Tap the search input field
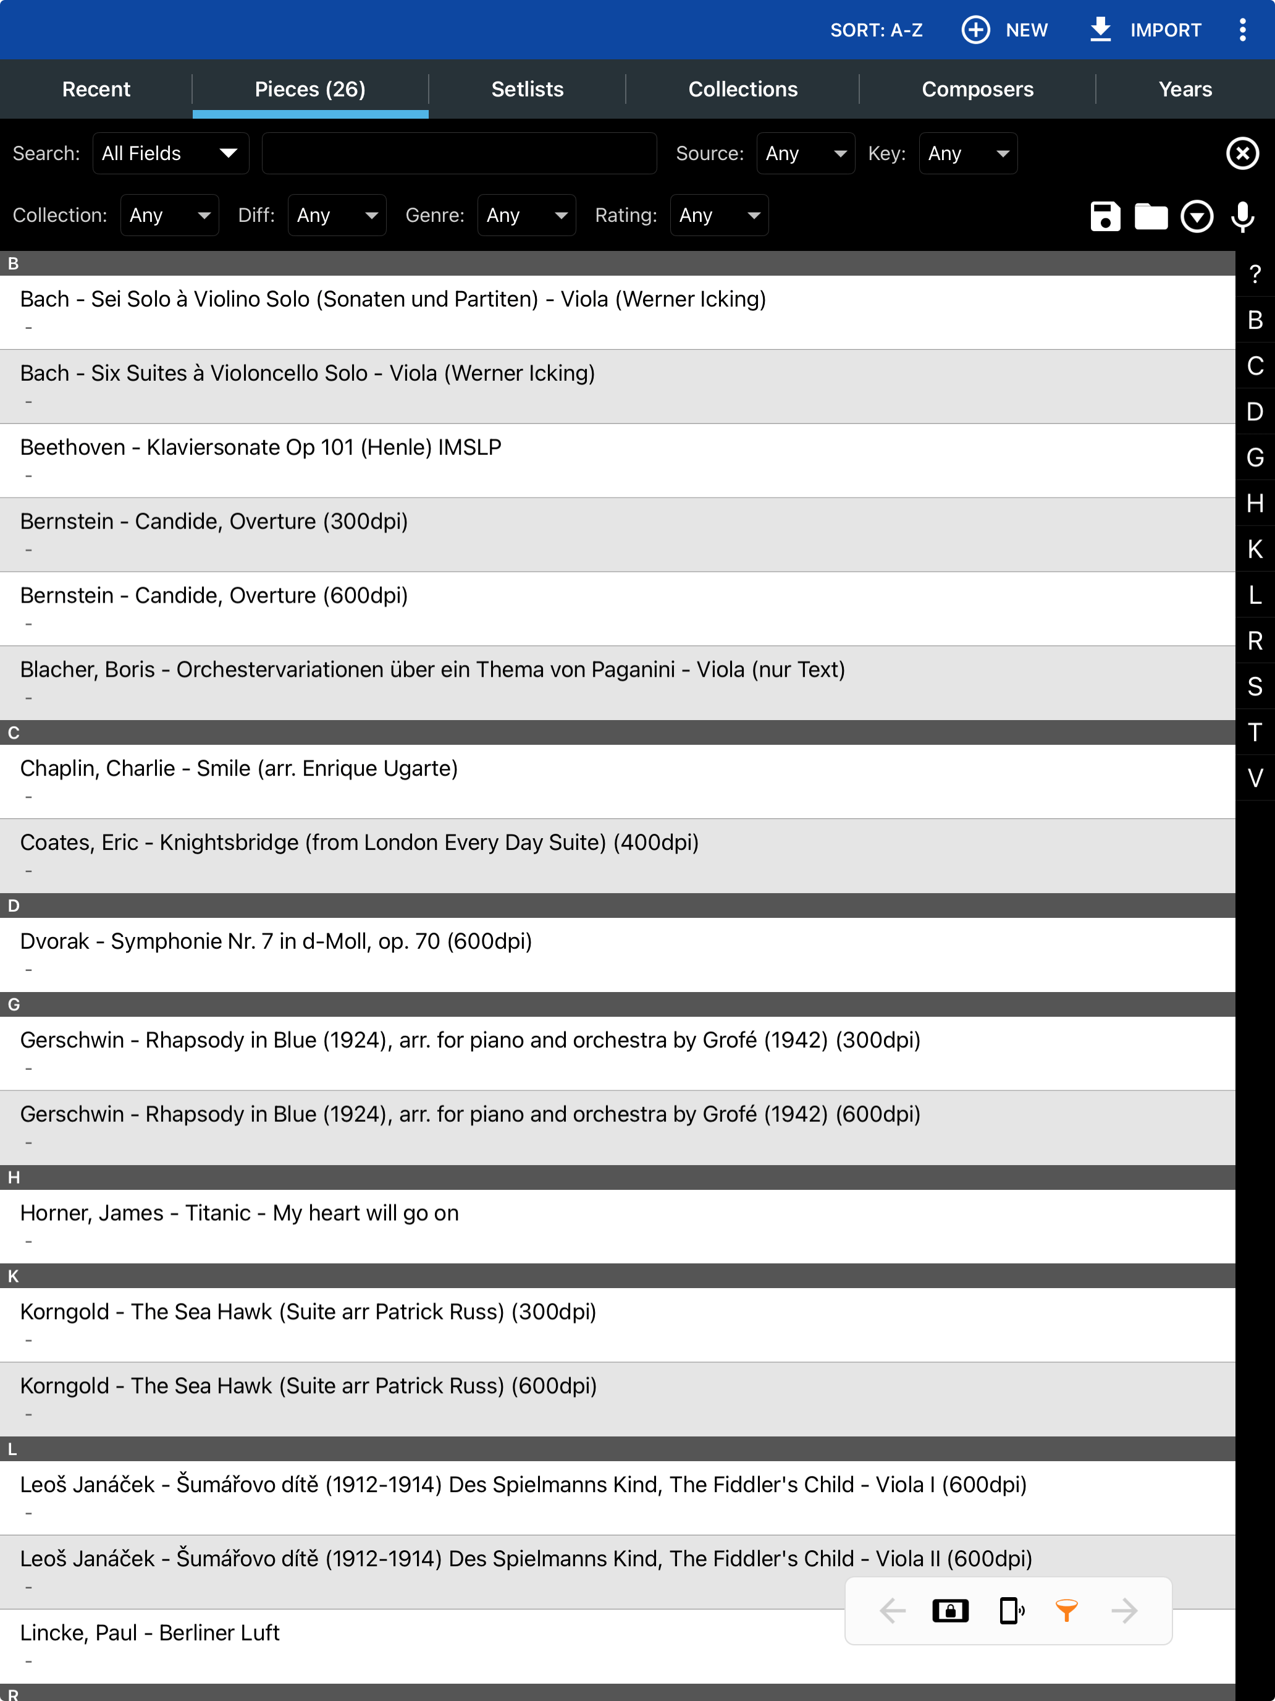 click(457, 153)
